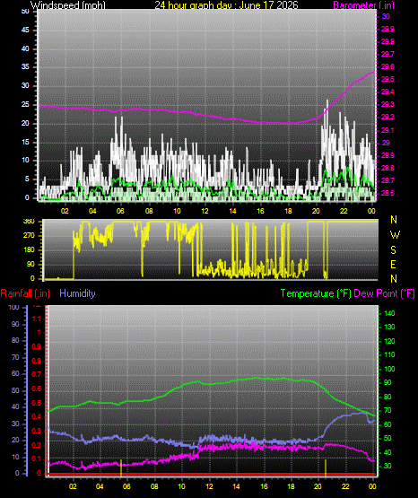
Task: Click the 28.6 barometer scale value
Action: [388, 193]
